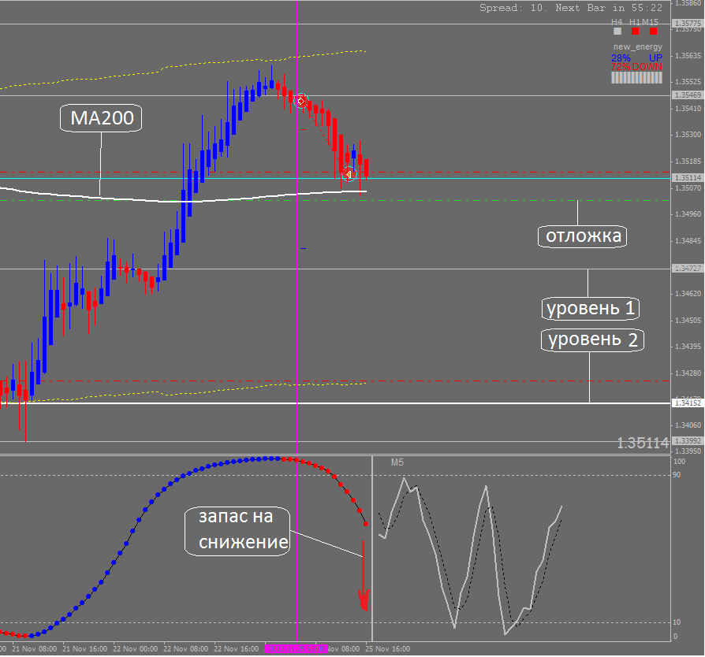705x657 pixels.
Task: Select the 1.35469 price label on the axis
Action: coord(688,95)
